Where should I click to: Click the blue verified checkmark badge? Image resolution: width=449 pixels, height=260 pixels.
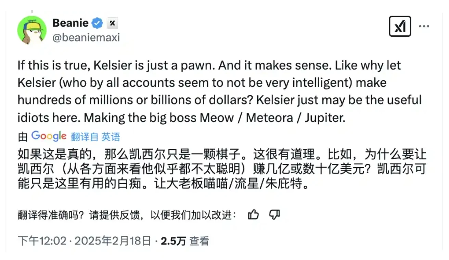click(x=97, y=23)
